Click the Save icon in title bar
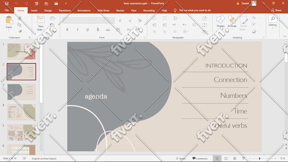The height and width of the screenshot is (162, 288). [7, 3]
